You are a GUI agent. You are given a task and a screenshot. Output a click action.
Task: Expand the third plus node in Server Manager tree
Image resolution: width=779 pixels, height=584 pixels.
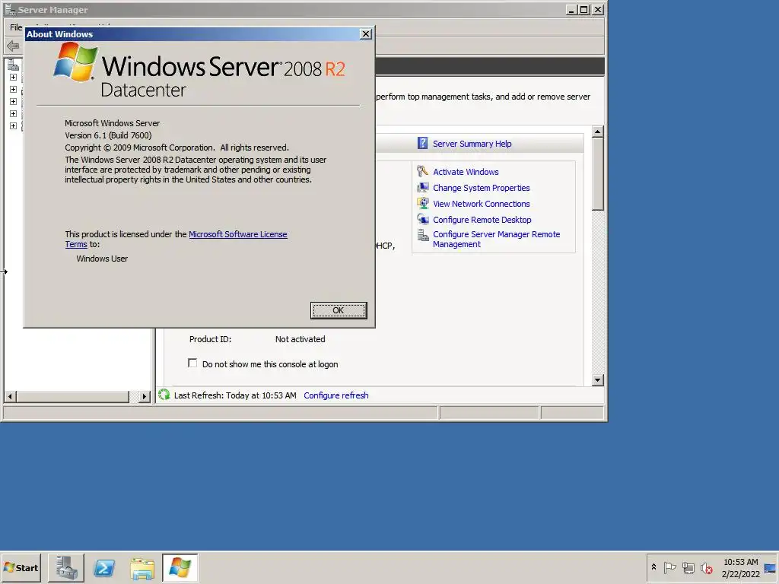pos(14,101)
